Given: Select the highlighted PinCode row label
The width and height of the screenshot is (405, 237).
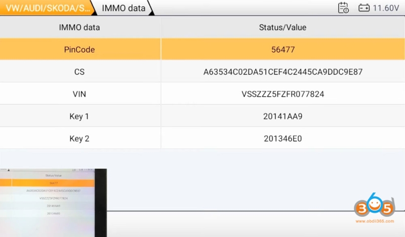Looking at the screenshot, I should (79, 50).
